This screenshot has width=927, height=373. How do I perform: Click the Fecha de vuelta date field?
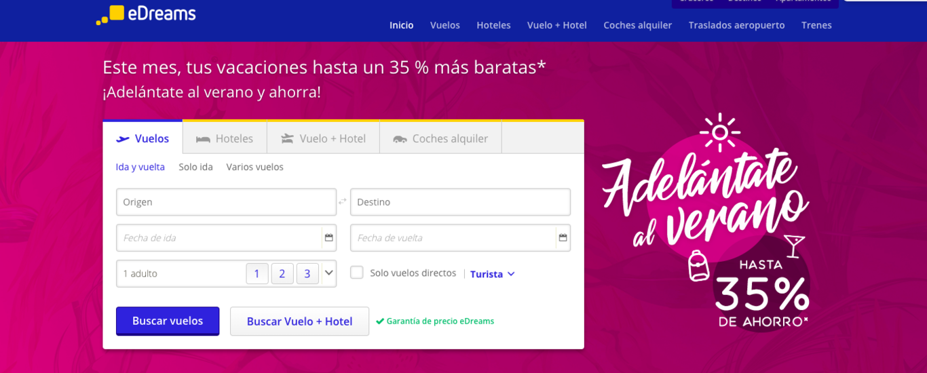tap(460, 238)
